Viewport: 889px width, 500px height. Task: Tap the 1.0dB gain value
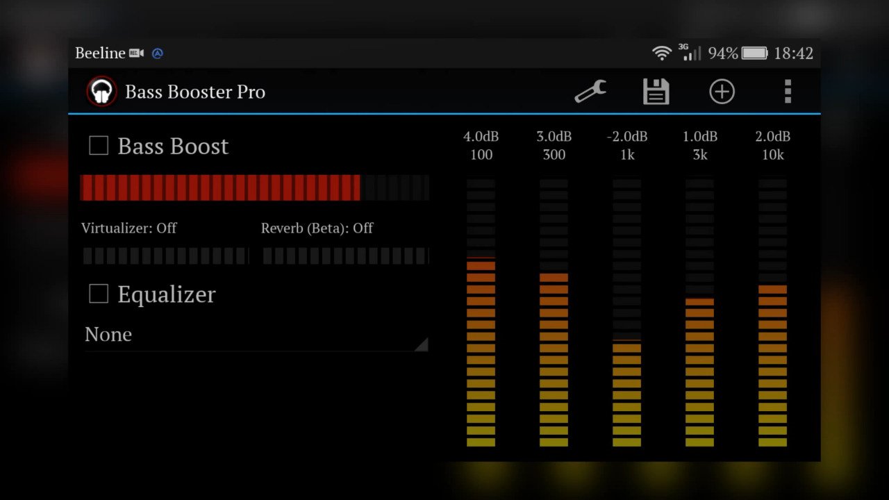pyautogui.click(x=699, y=137)
